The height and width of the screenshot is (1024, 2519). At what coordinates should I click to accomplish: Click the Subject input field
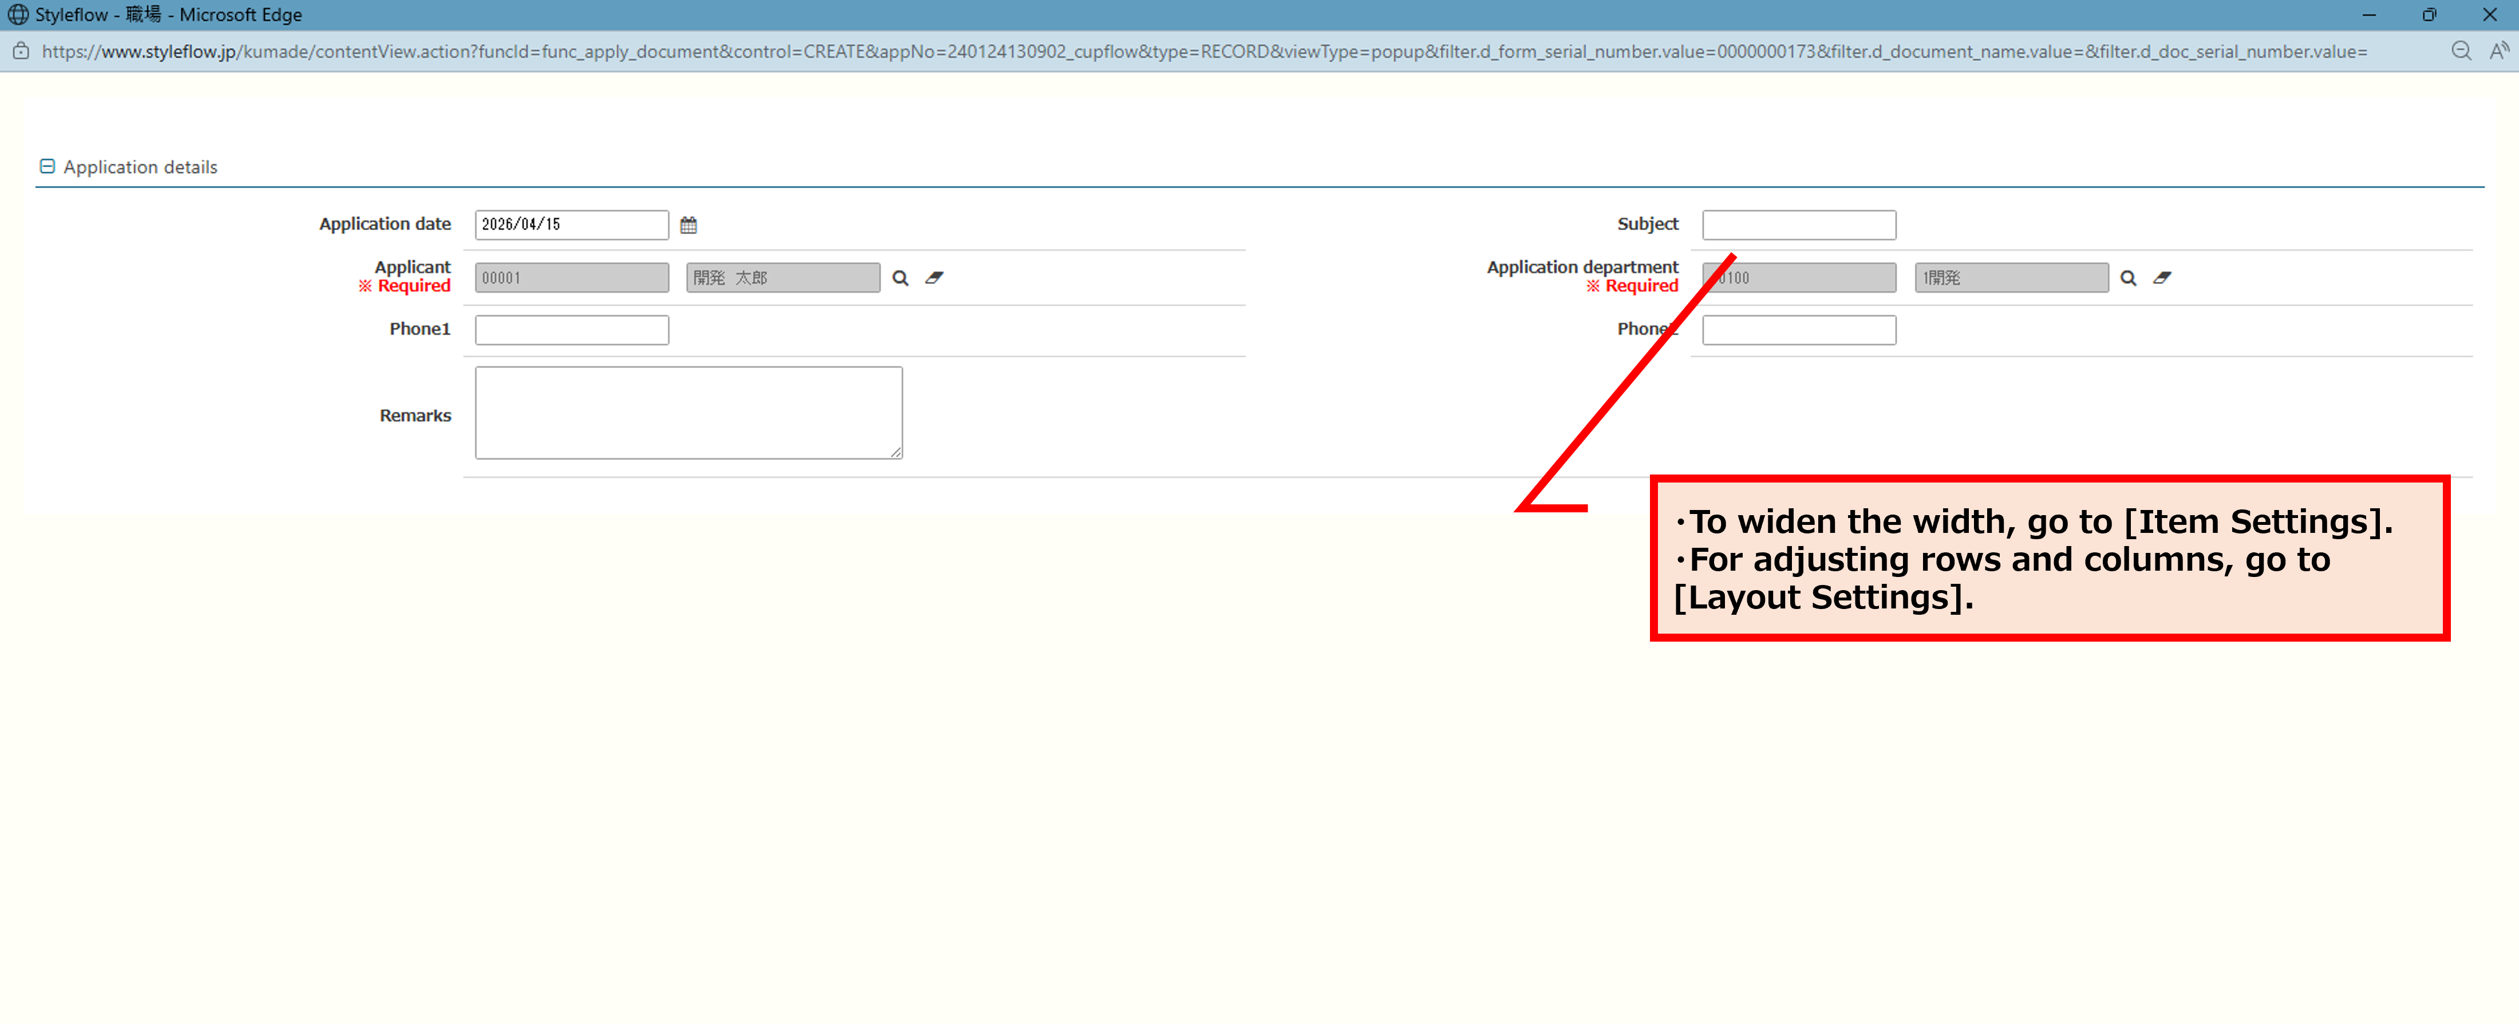click(1798, 225)
